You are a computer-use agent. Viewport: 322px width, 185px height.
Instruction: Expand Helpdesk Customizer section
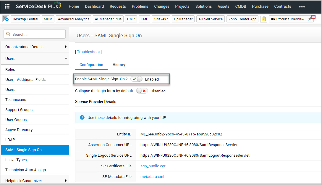pos(35,181)
